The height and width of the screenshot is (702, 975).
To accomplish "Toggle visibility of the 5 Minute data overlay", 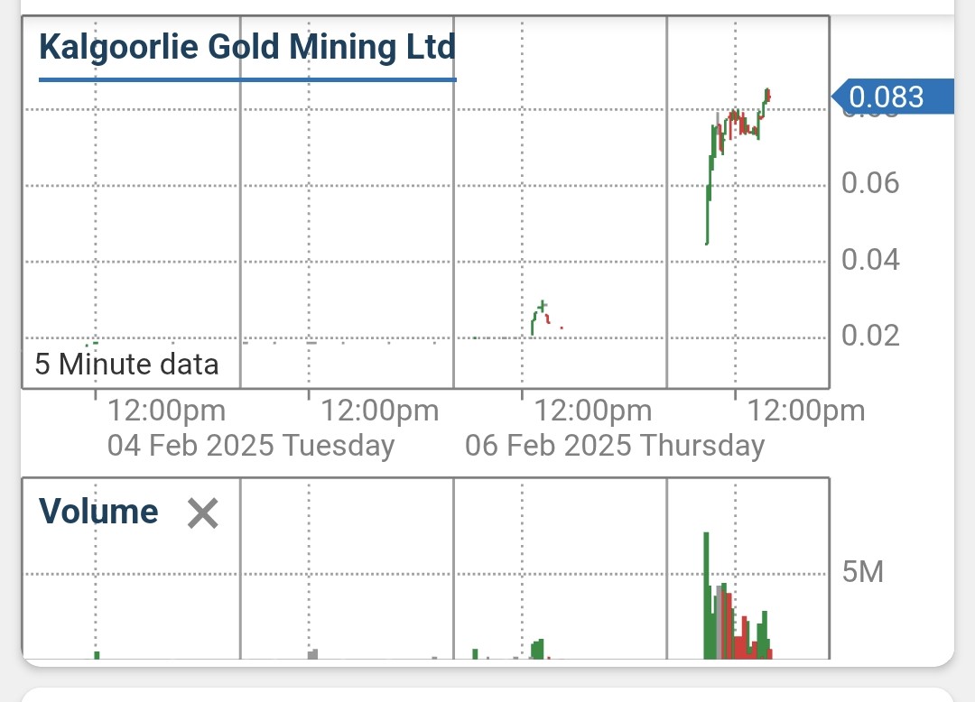I will 126,364.
